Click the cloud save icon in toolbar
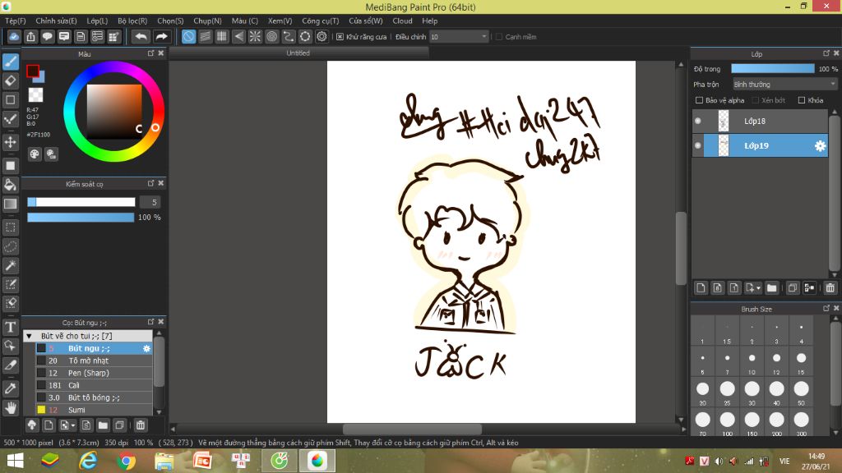 (x=14, y=36)
